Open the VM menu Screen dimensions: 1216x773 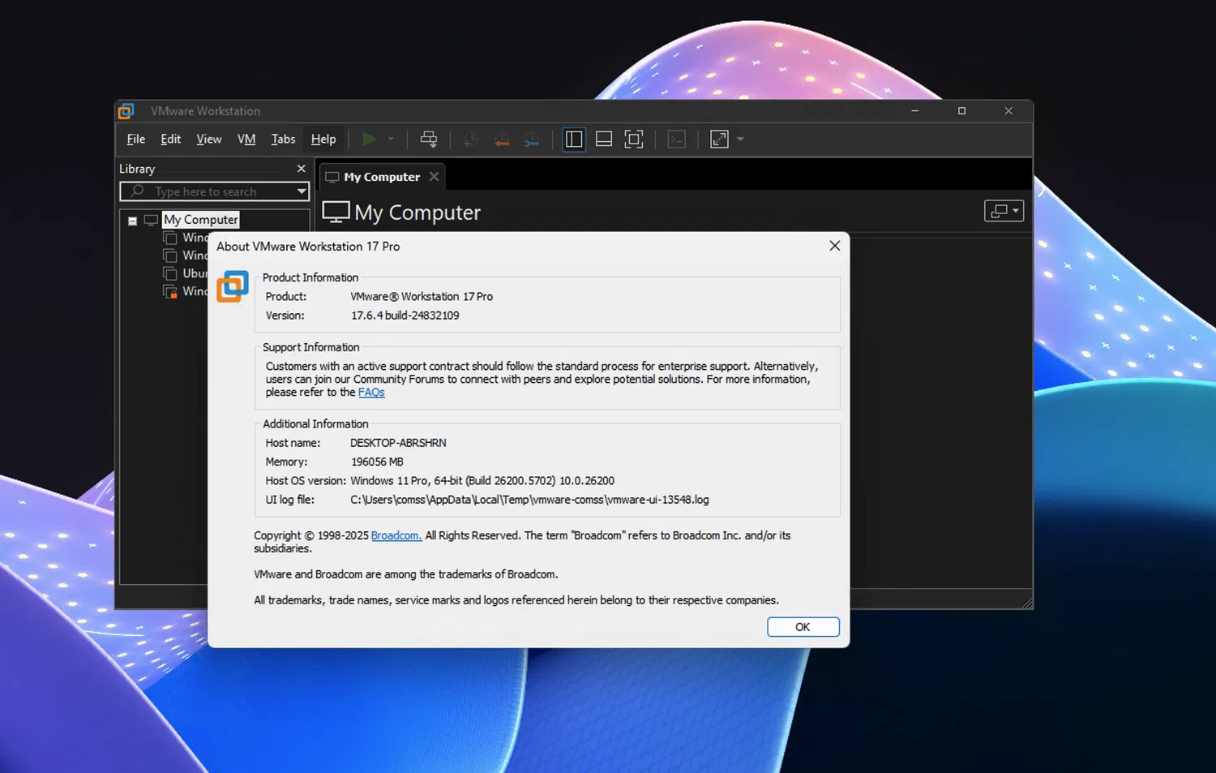coord(246,140)
